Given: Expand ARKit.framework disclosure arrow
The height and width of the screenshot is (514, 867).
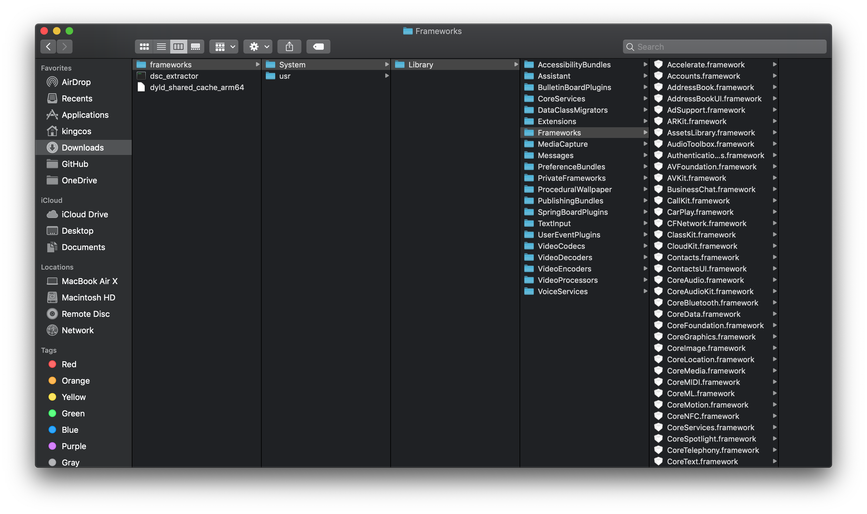Looking at the screenshot, I should click(x=774, y=121).
